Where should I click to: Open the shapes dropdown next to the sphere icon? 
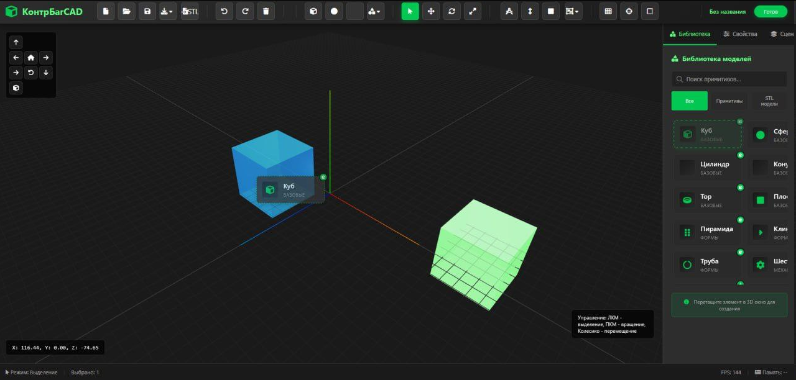click(376, 11)
